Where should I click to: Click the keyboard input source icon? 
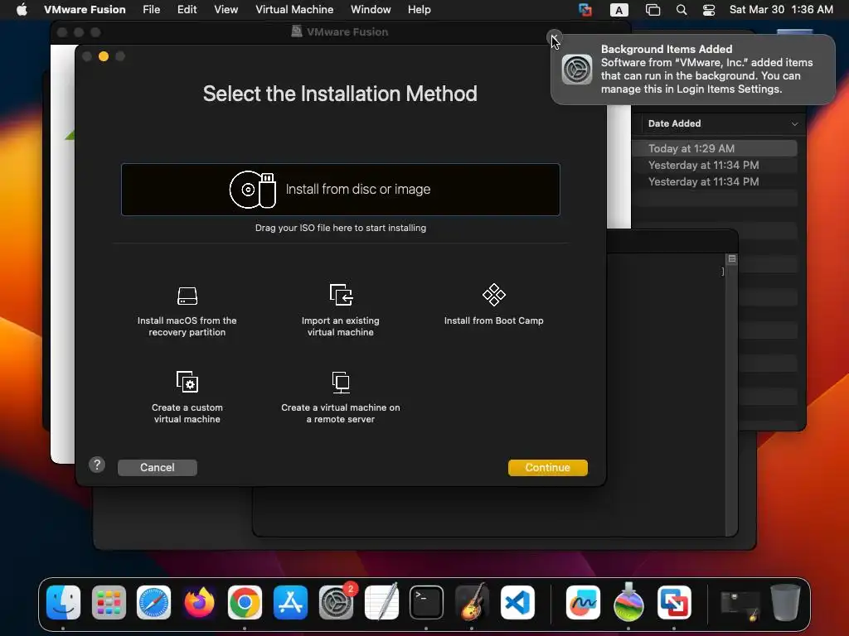tap(619, 10)
